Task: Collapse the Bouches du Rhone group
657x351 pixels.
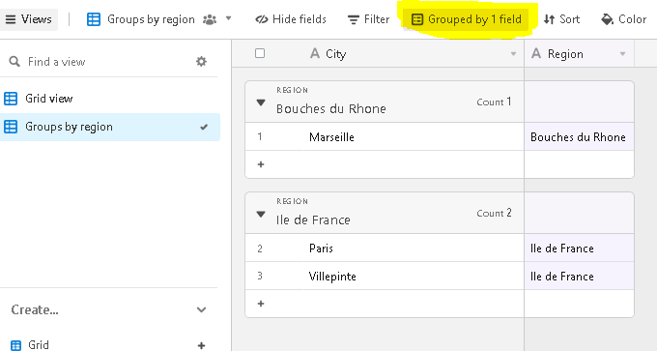Action: (261, 102)
